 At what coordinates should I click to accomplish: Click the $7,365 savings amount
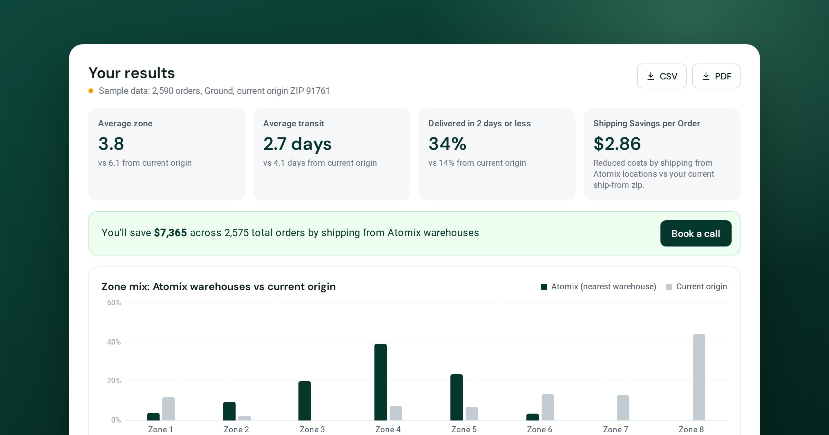click(x=170, y=233)
